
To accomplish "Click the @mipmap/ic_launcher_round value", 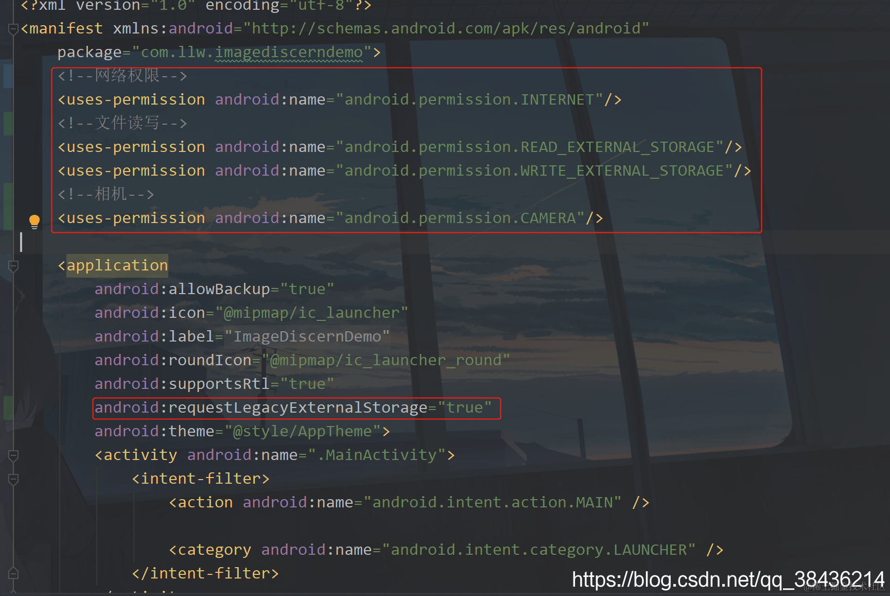I will [x=386, y=360].
